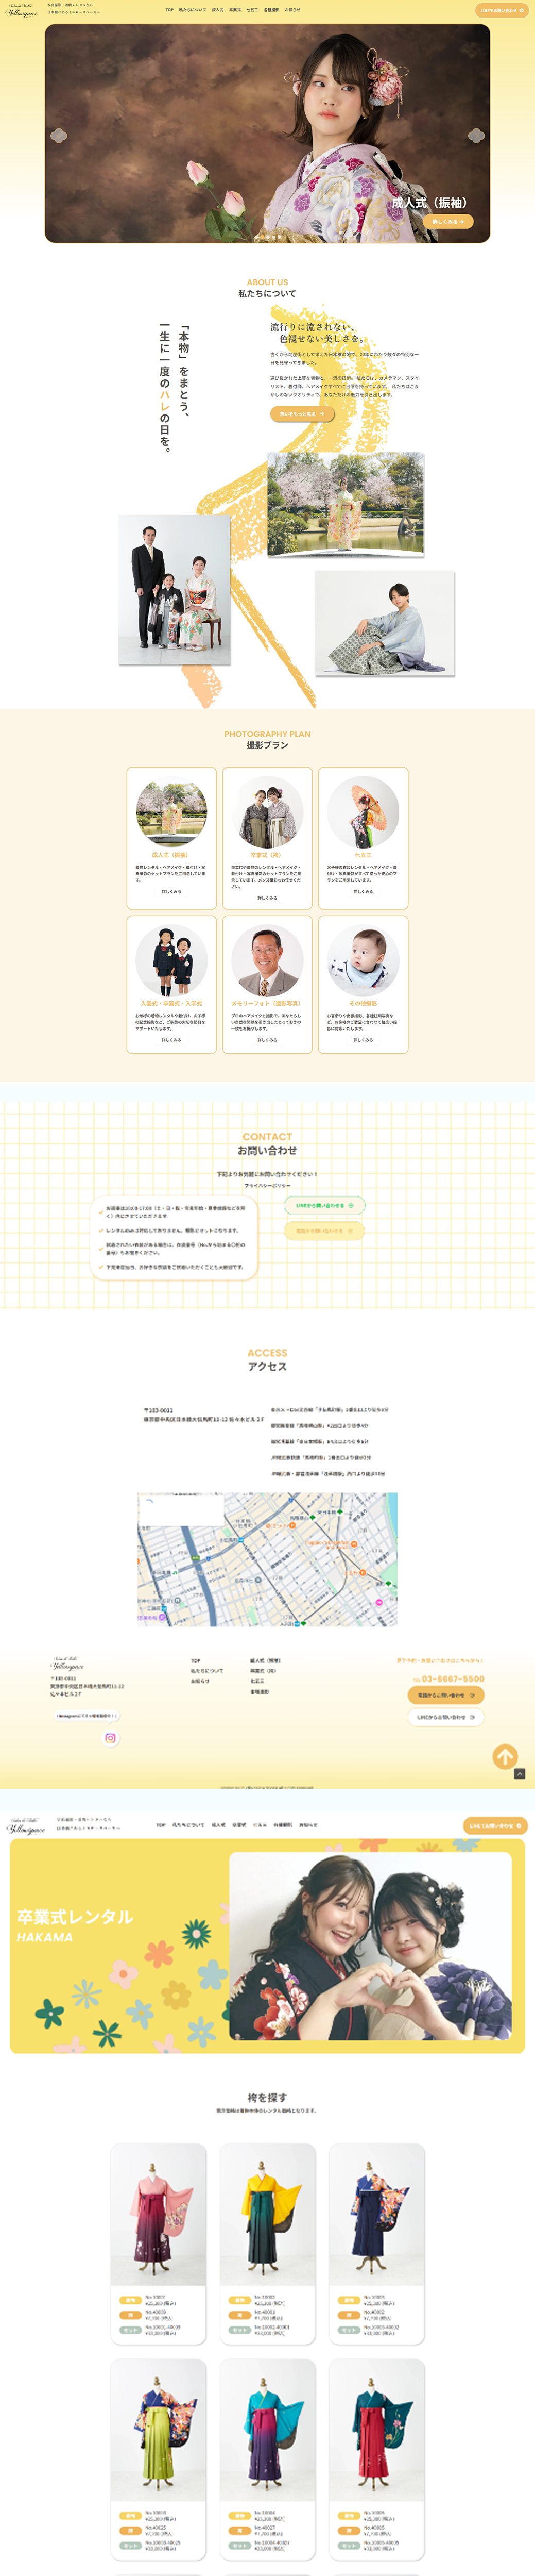This screenshot has height=2576, width=535.
Task: Open the プライバシーポリシー link
Action: point(268,1185)
